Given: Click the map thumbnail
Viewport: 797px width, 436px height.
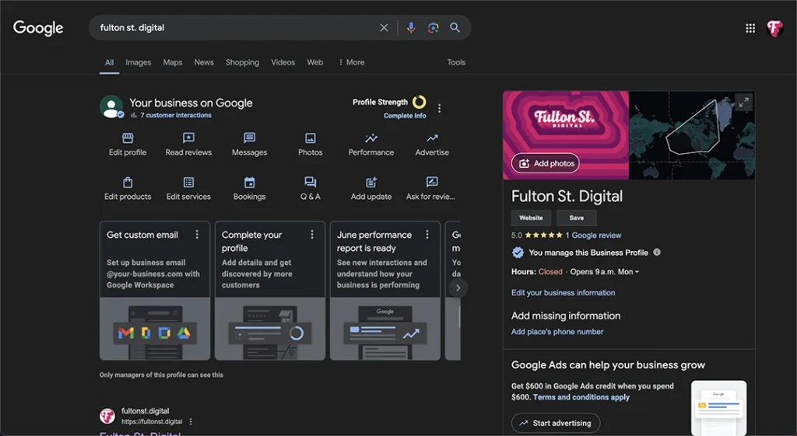Looking at the screenshot, I should pyautogui.click(x=692, y=135).
